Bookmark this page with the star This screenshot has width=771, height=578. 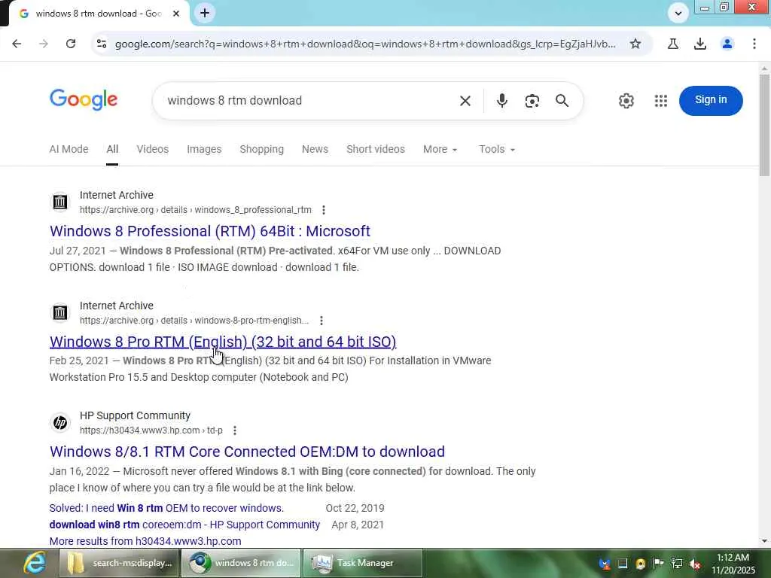(635, 44)
